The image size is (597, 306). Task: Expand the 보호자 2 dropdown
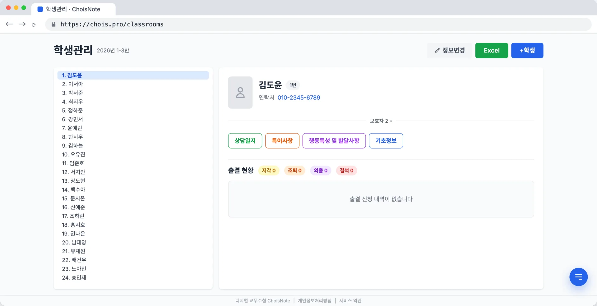pyautogui.click(x=381, y=121)
